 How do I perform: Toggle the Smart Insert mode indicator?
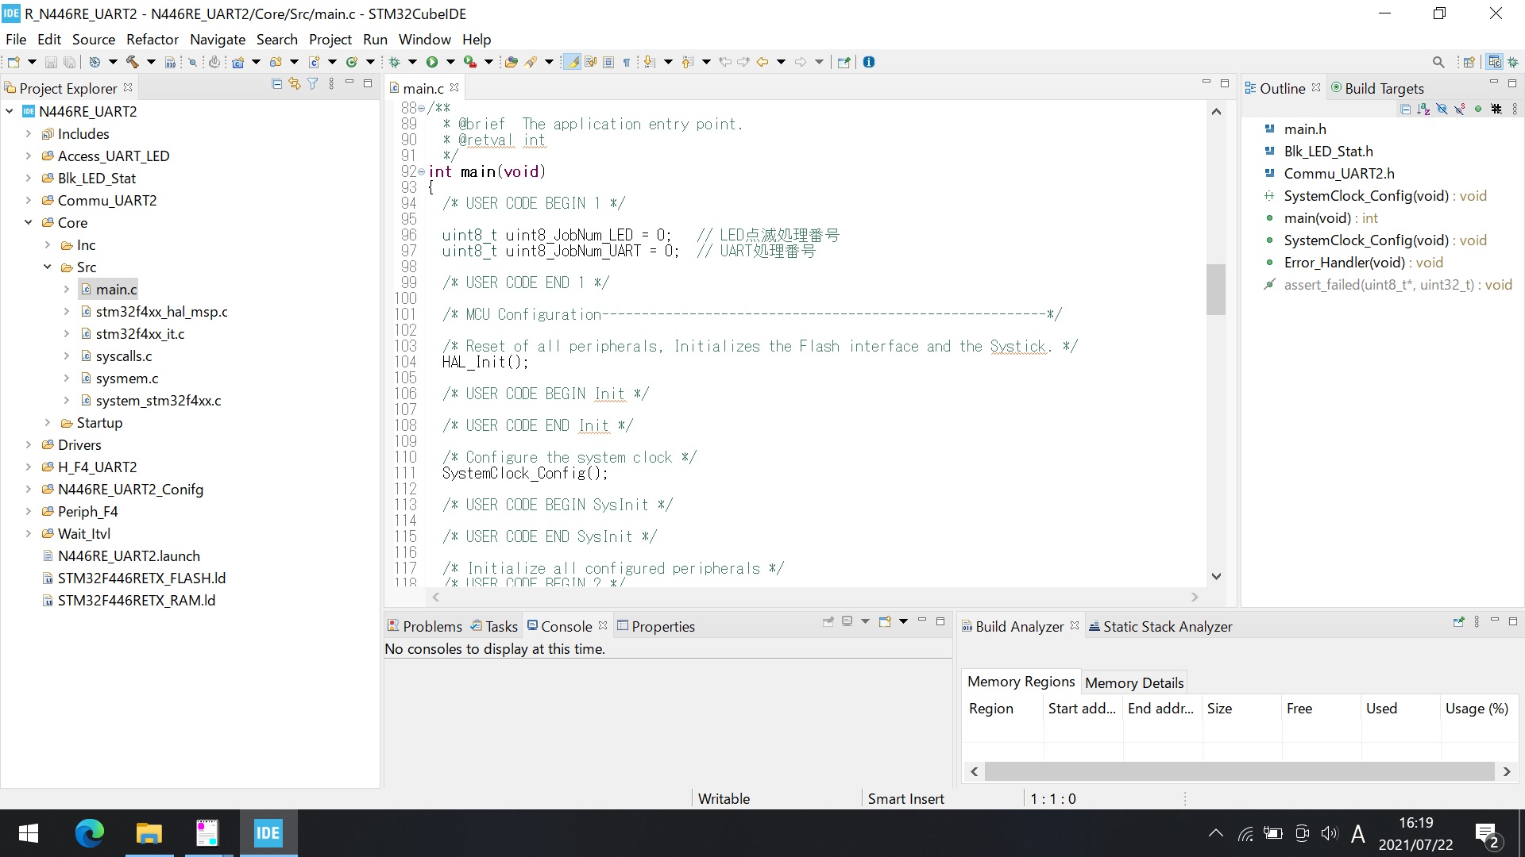tap(906, 798)
